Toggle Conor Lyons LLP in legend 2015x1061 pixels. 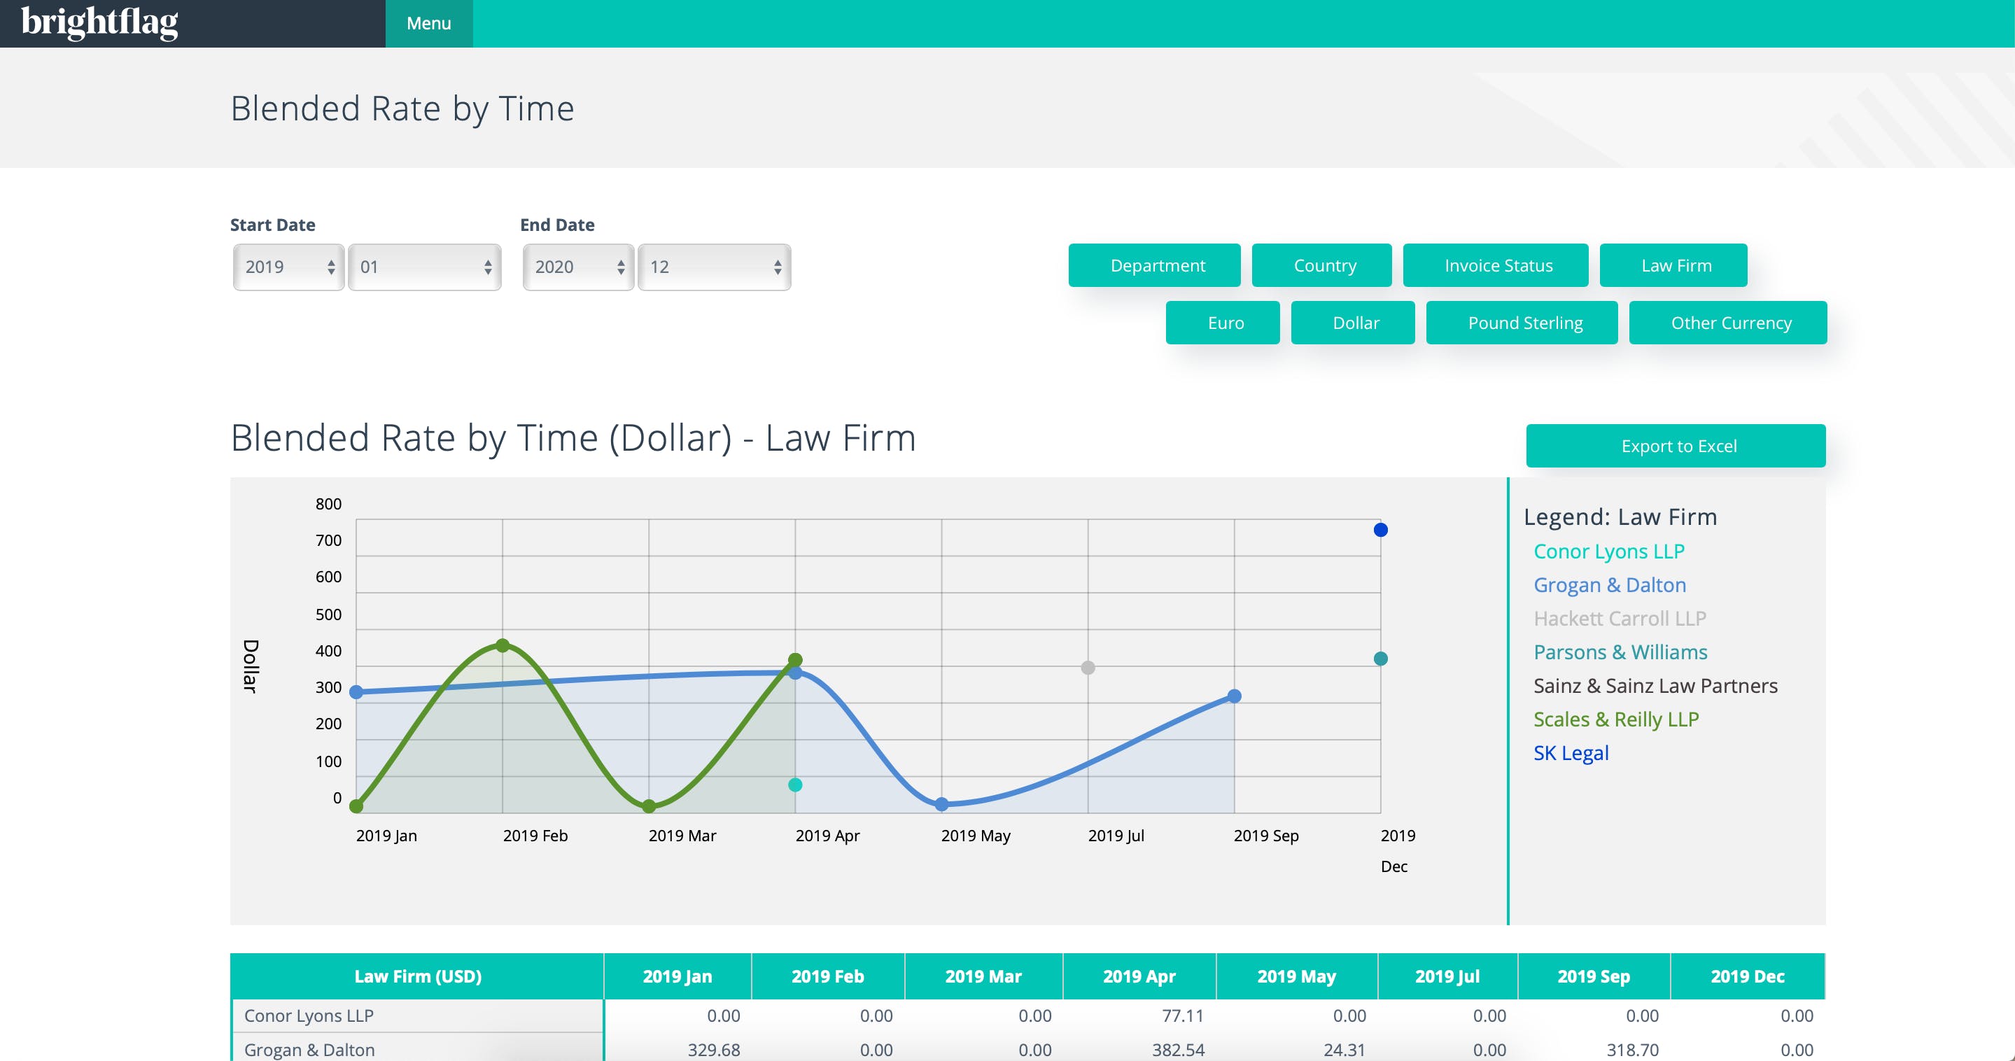(1608, 551)
